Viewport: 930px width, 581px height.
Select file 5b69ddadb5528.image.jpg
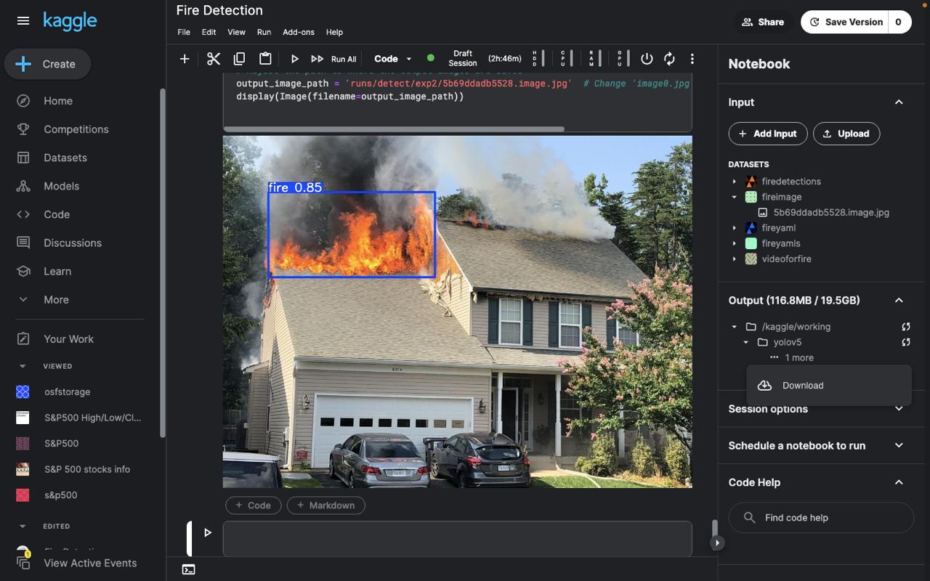(830, 213)
